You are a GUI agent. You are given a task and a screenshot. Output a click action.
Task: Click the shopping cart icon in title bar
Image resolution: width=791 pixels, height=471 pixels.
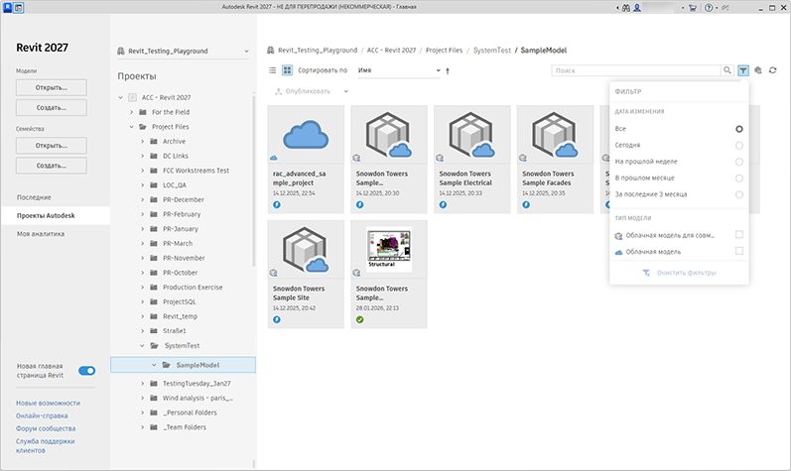[x=693, y=8]
